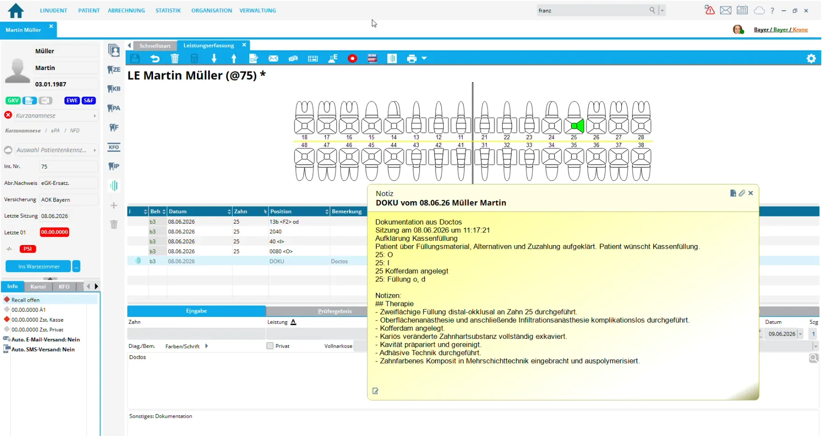This screenshot has width=822, height=436.
Task: Open the STATISTIK menu
Action: coord(168,10)
